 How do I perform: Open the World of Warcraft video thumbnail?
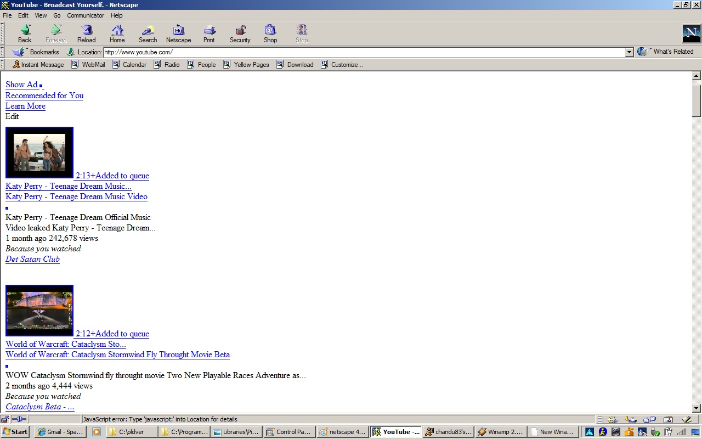point(39,311)
